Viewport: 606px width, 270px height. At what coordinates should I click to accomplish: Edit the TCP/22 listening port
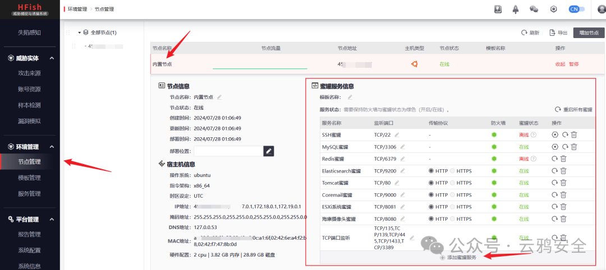(397, 134)
